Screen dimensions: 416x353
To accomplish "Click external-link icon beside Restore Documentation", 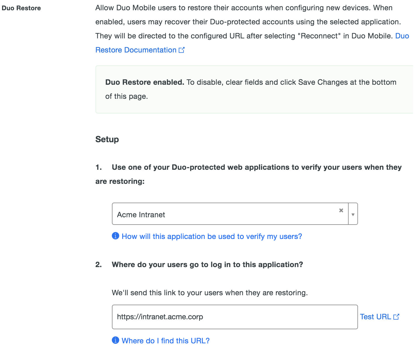I will click(182, 50).
